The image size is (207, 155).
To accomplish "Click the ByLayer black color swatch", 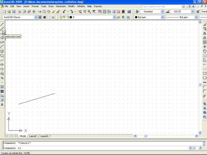I will tap(136, 17).
